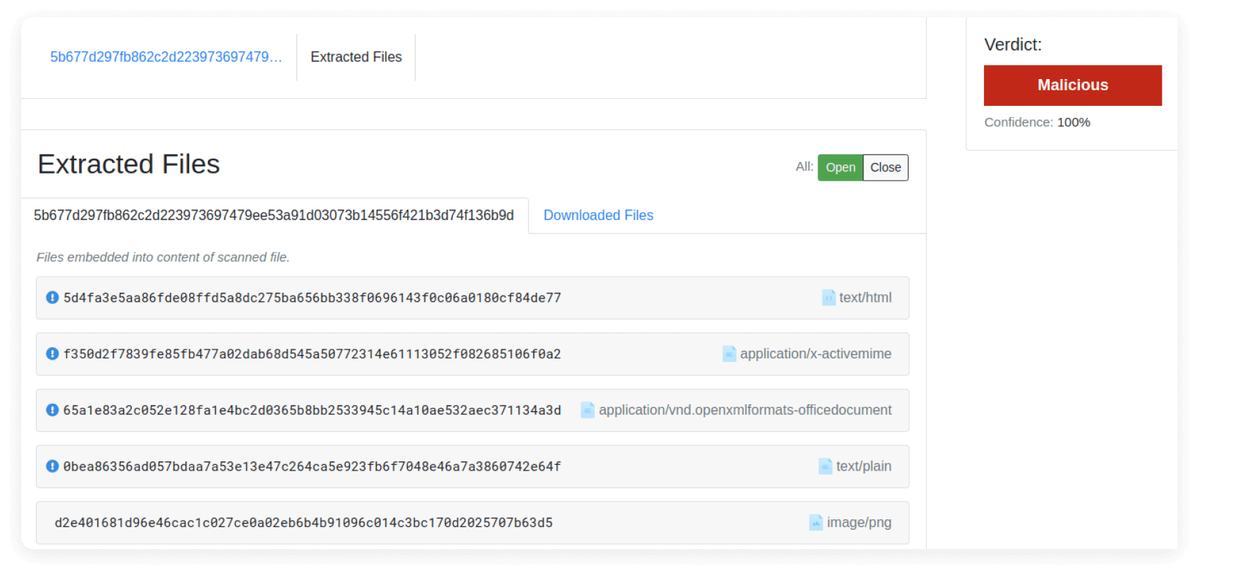The height and width of the screenshot is (575, 1250).
Task: Click the red Malicious verdict banner
Action: (1072, 85)
